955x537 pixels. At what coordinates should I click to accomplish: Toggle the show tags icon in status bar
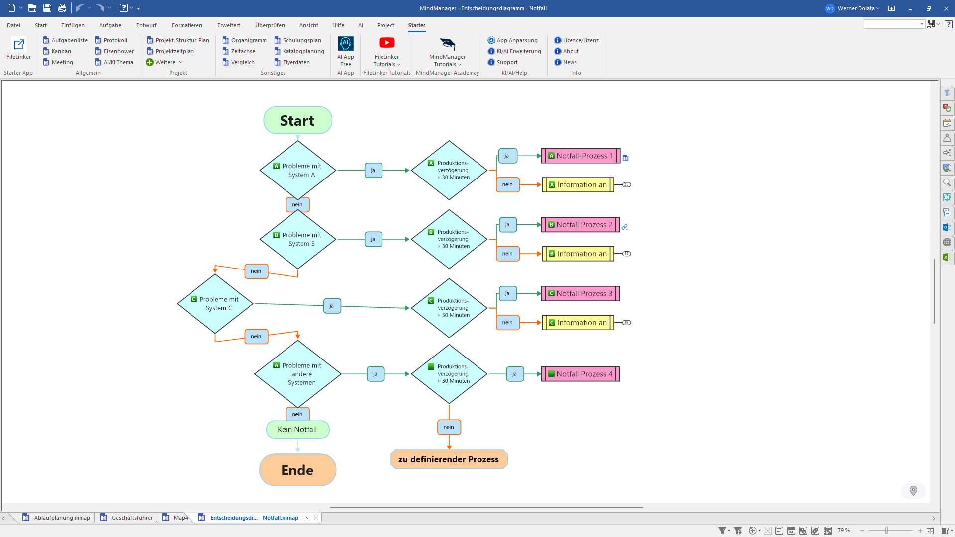pyautogui.click(x=815, y=531)
